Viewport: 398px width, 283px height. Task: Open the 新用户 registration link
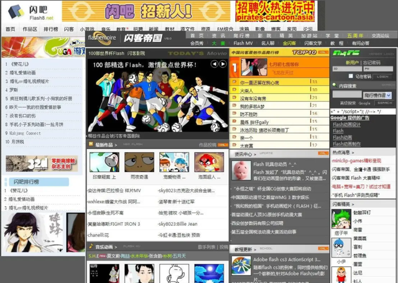click(353, 63)
